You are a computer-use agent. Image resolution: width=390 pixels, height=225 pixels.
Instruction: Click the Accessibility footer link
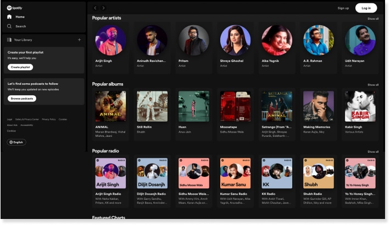(x=26, y=125)
